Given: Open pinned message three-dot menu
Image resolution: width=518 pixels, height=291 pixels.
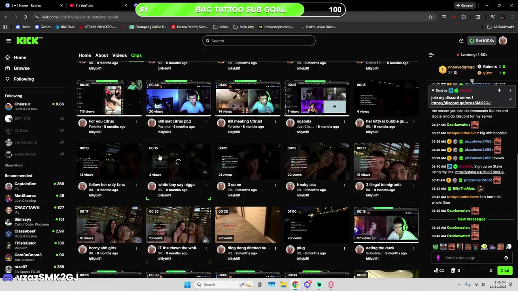Looking at the screenshot, I should click(510, 91).
